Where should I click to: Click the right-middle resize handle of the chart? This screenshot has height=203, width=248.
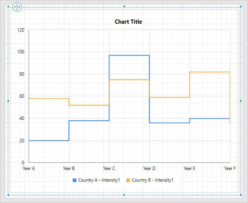(x=240, y=101)
